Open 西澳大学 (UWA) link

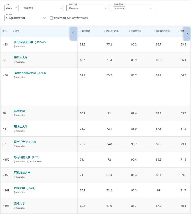pyautogui.click(x=25, y=188)
